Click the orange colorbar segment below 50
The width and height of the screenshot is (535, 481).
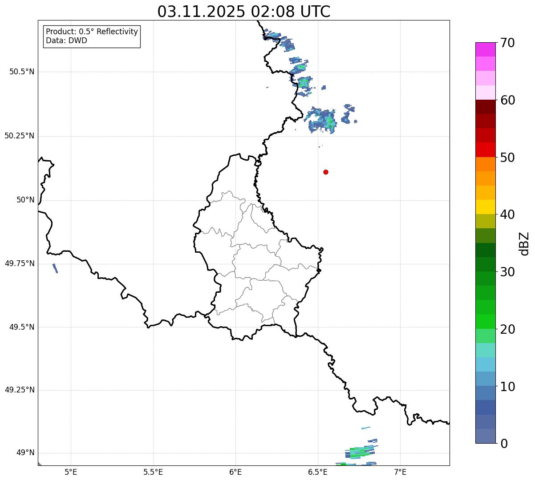486,164
